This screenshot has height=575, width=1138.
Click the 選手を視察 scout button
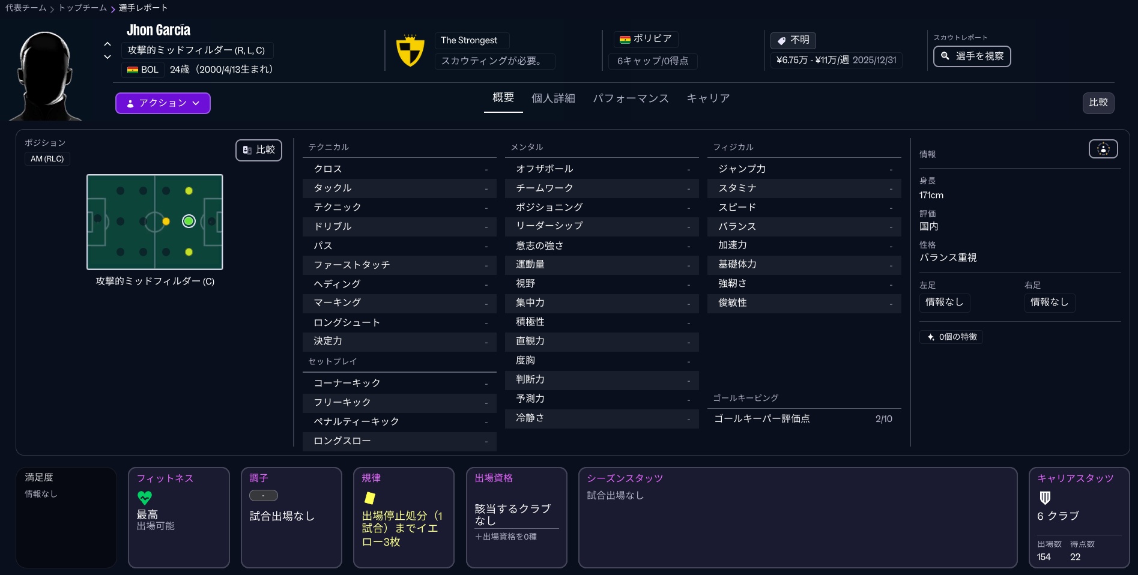click(972, 56)
